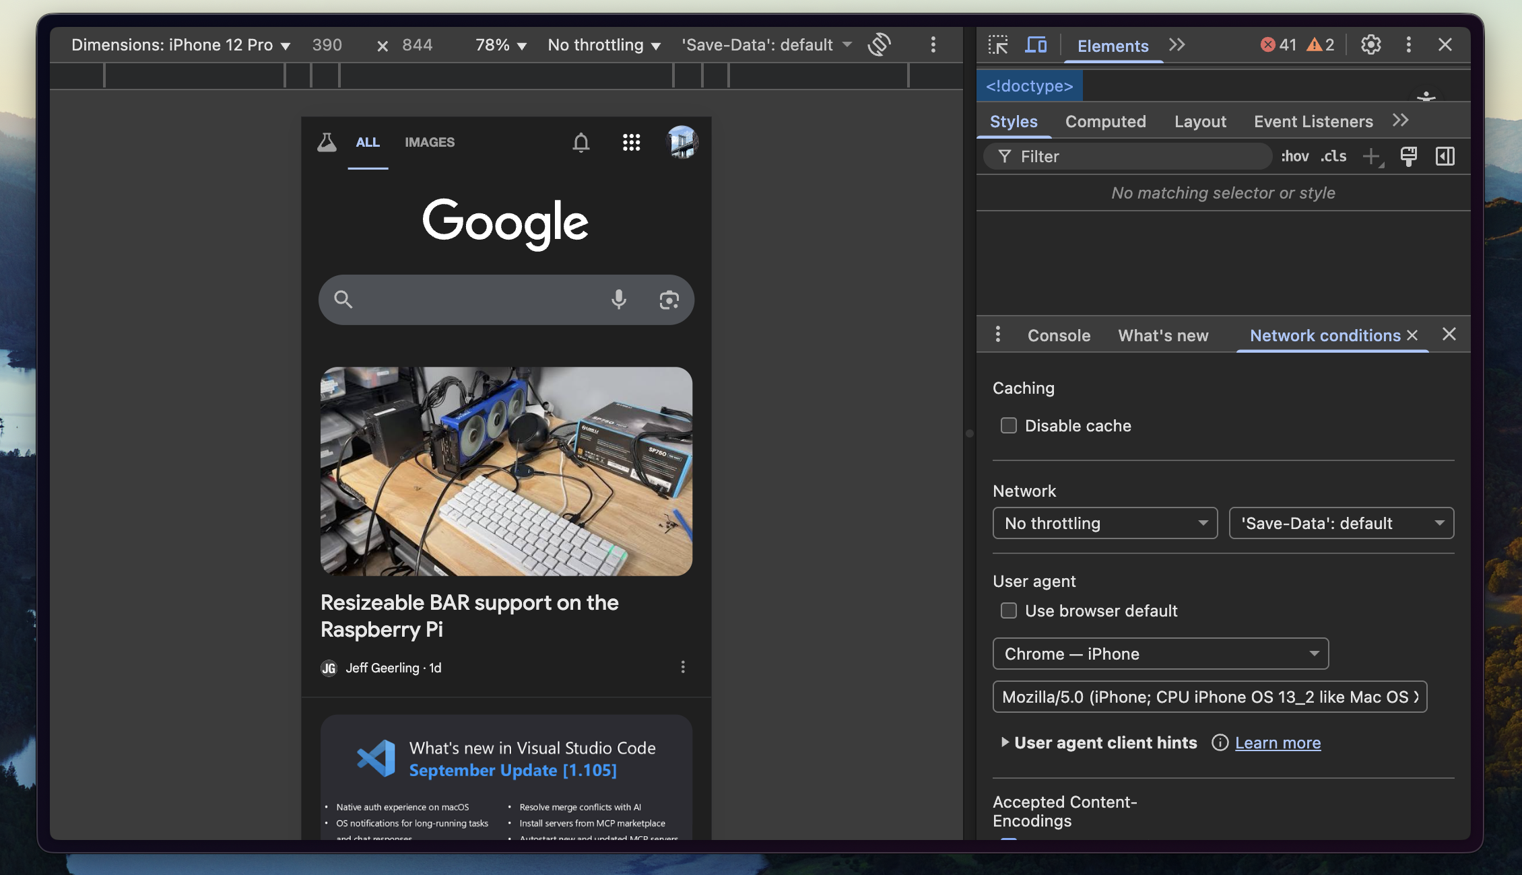Image resolution: width=1522 pixels, height=875 pixels.
Task: Open Google search by voice microphone
Action: [618, 300]
